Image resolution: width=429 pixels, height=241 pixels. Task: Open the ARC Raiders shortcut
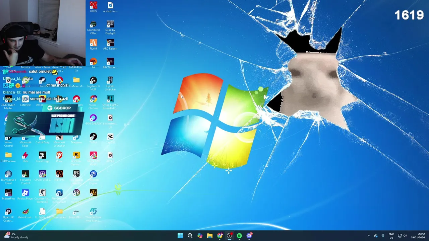tap(110, 45)
